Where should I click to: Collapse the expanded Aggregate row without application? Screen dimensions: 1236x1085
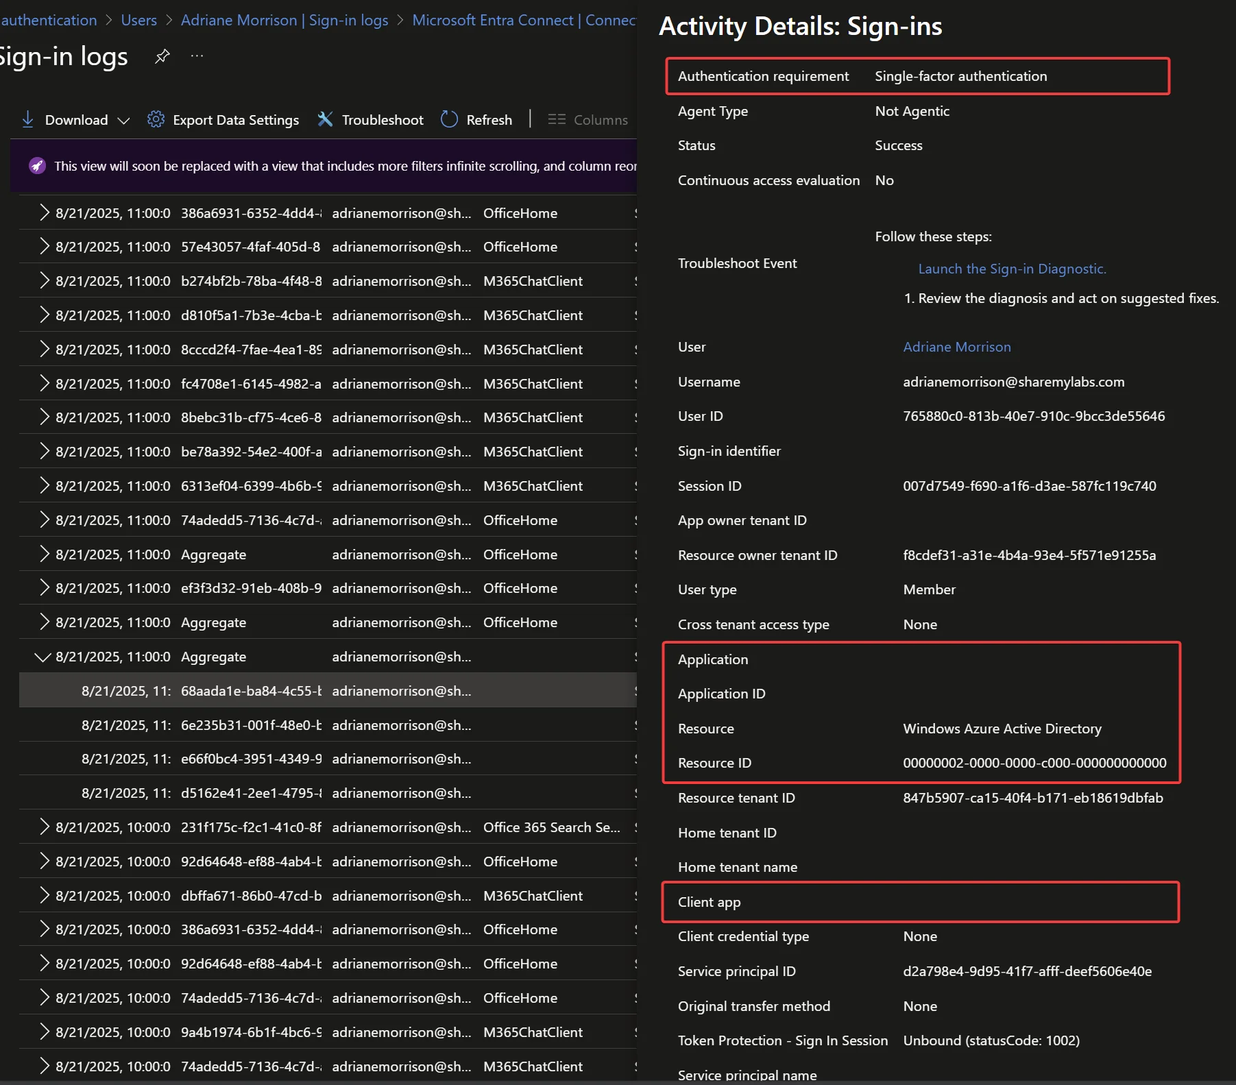click(43, 657)
